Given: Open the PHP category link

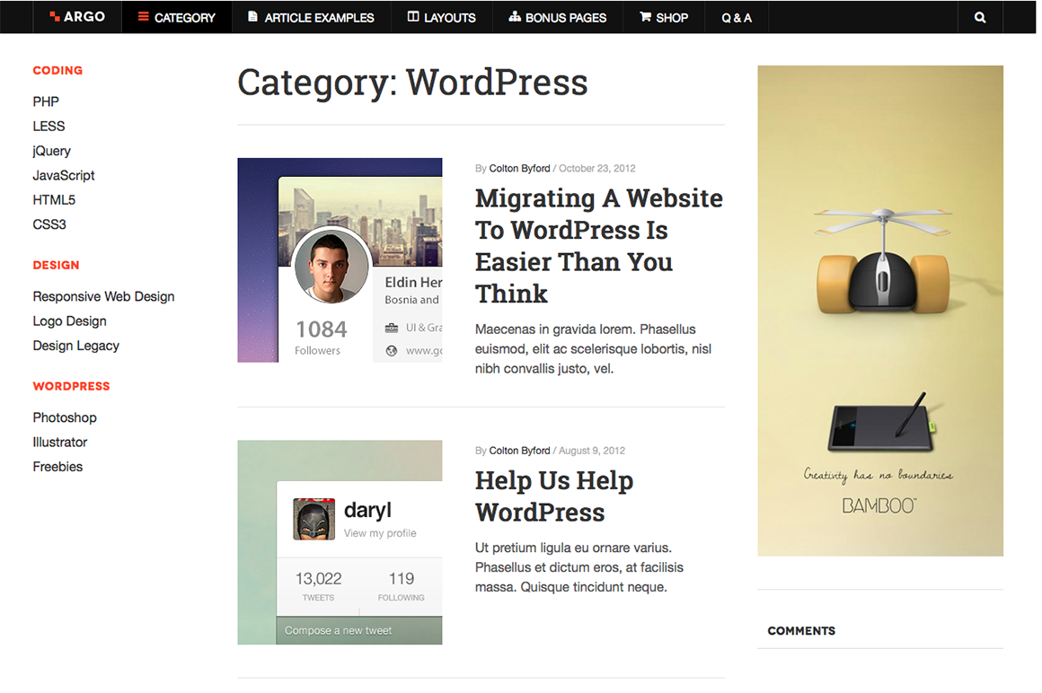Looking at the screenshot, I should [46, 101].
